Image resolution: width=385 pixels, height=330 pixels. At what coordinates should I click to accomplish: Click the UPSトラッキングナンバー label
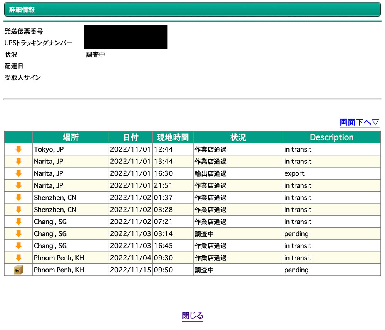pyautogui.click(x=38, y=43)
